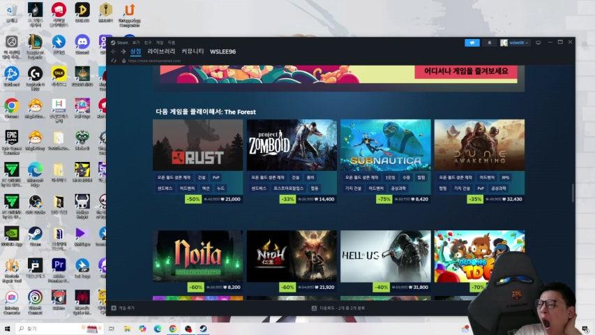
Task: Click Noita's -60% ₩8,200 price
Action: click(x=215, y=287)
